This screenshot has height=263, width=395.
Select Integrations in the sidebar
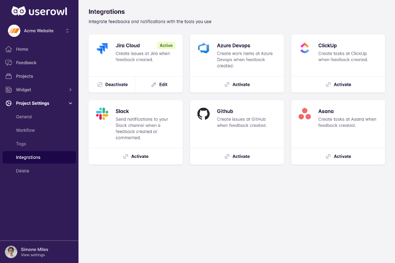39,157
